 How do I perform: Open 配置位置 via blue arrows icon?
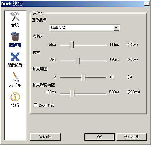15,57
